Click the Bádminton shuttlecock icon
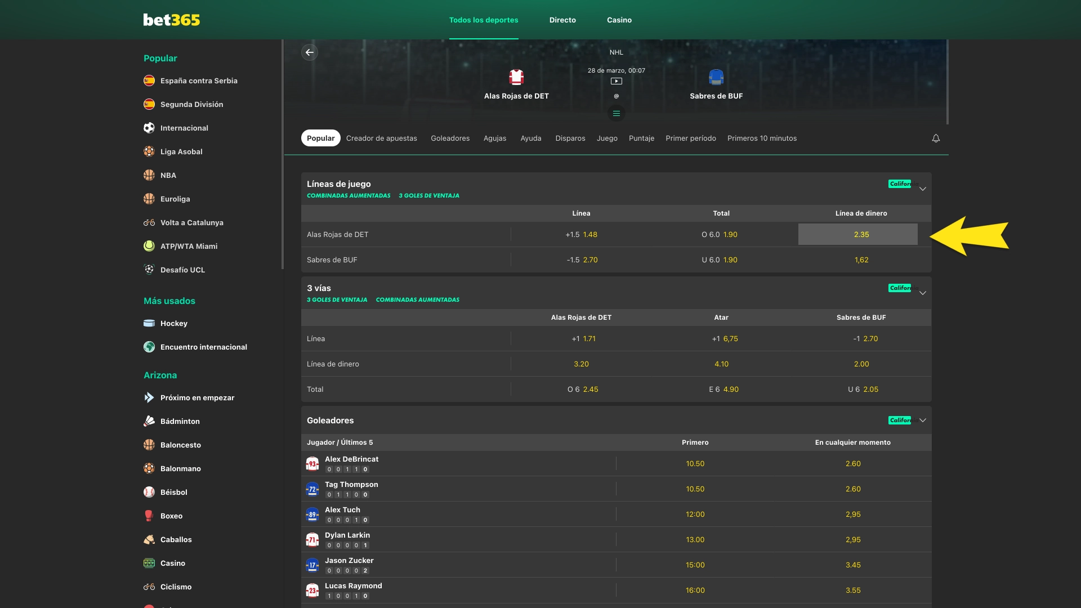This screenshot has width=1081, height=608. (x=149, y=421)
